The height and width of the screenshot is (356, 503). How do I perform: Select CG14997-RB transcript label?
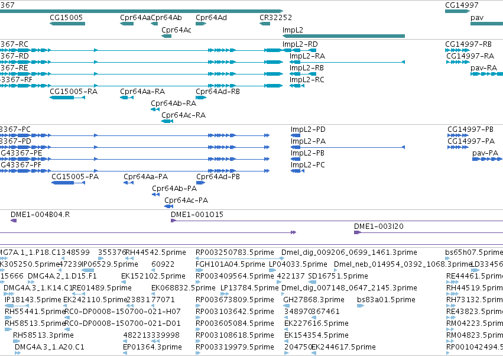point(468,44)
